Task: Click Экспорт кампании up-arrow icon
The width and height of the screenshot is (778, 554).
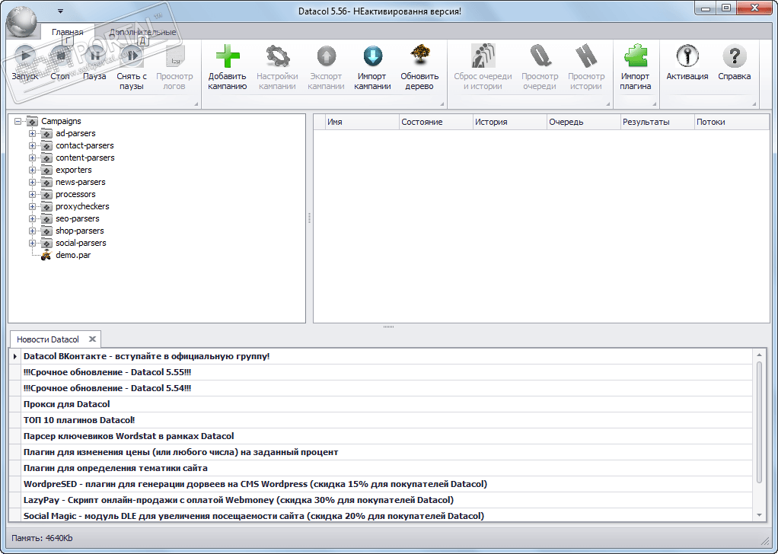Action: [x=326, y=56]
